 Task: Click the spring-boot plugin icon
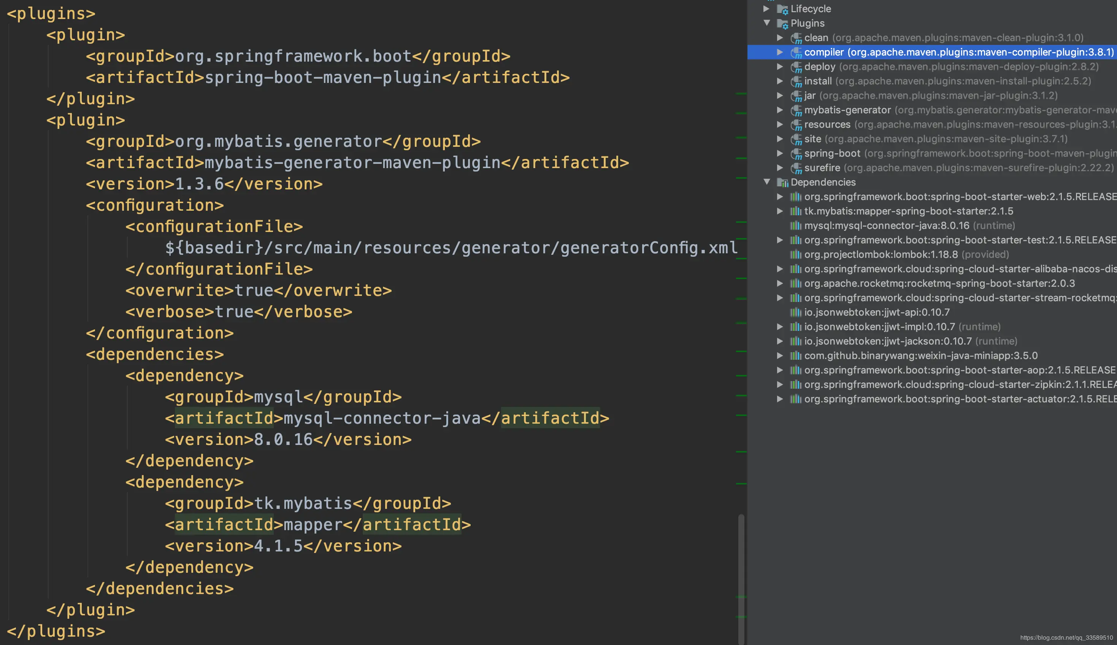coord(796,154)
